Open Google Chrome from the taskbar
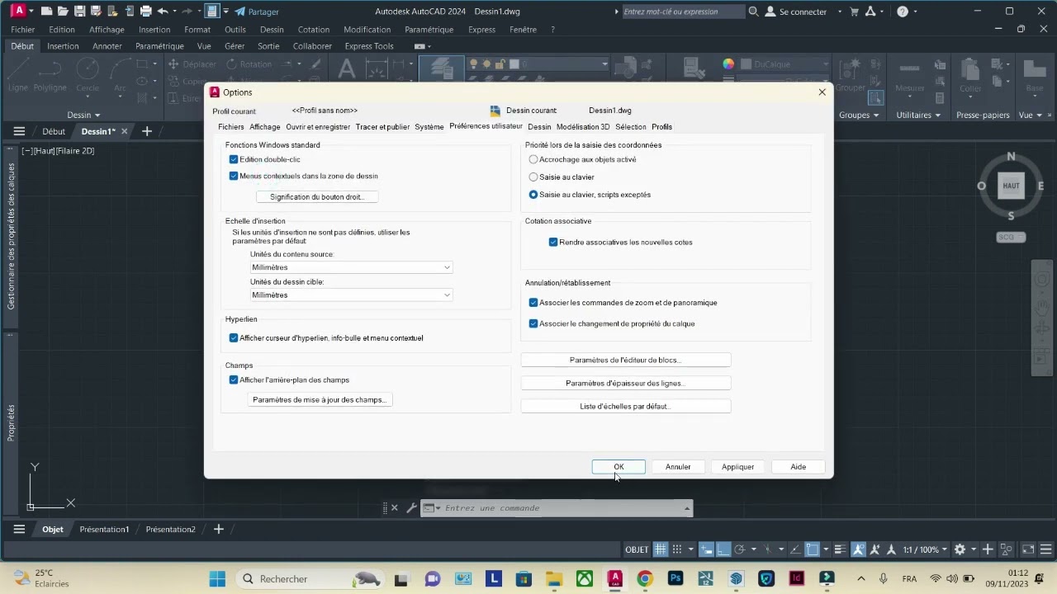1057x594 pixels. click(645, 578)
